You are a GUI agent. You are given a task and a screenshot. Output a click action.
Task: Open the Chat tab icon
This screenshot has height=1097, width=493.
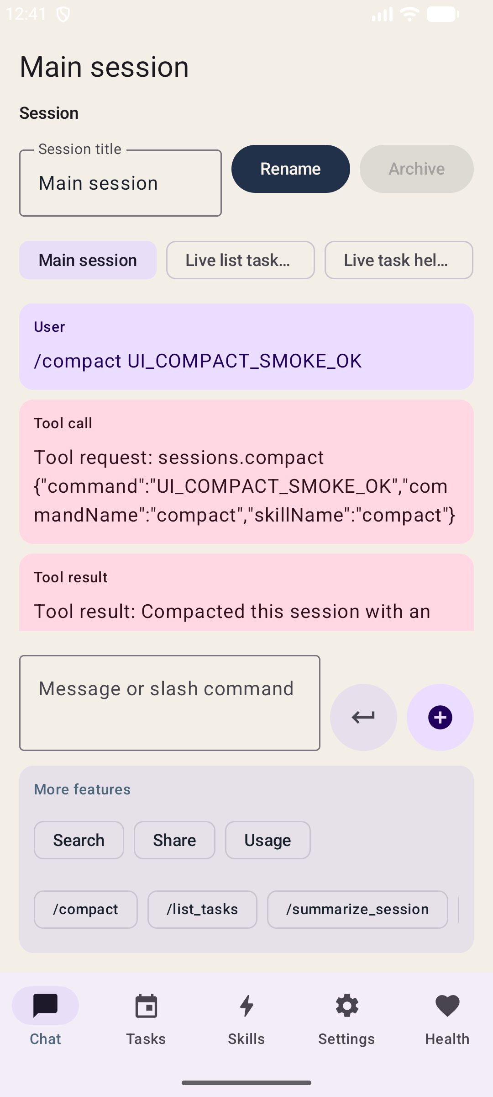45,1006
